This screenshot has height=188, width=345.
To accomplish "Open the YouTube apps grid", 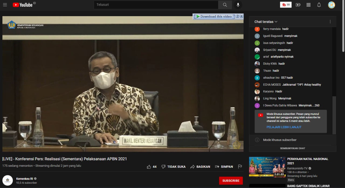I will (309, 5).
